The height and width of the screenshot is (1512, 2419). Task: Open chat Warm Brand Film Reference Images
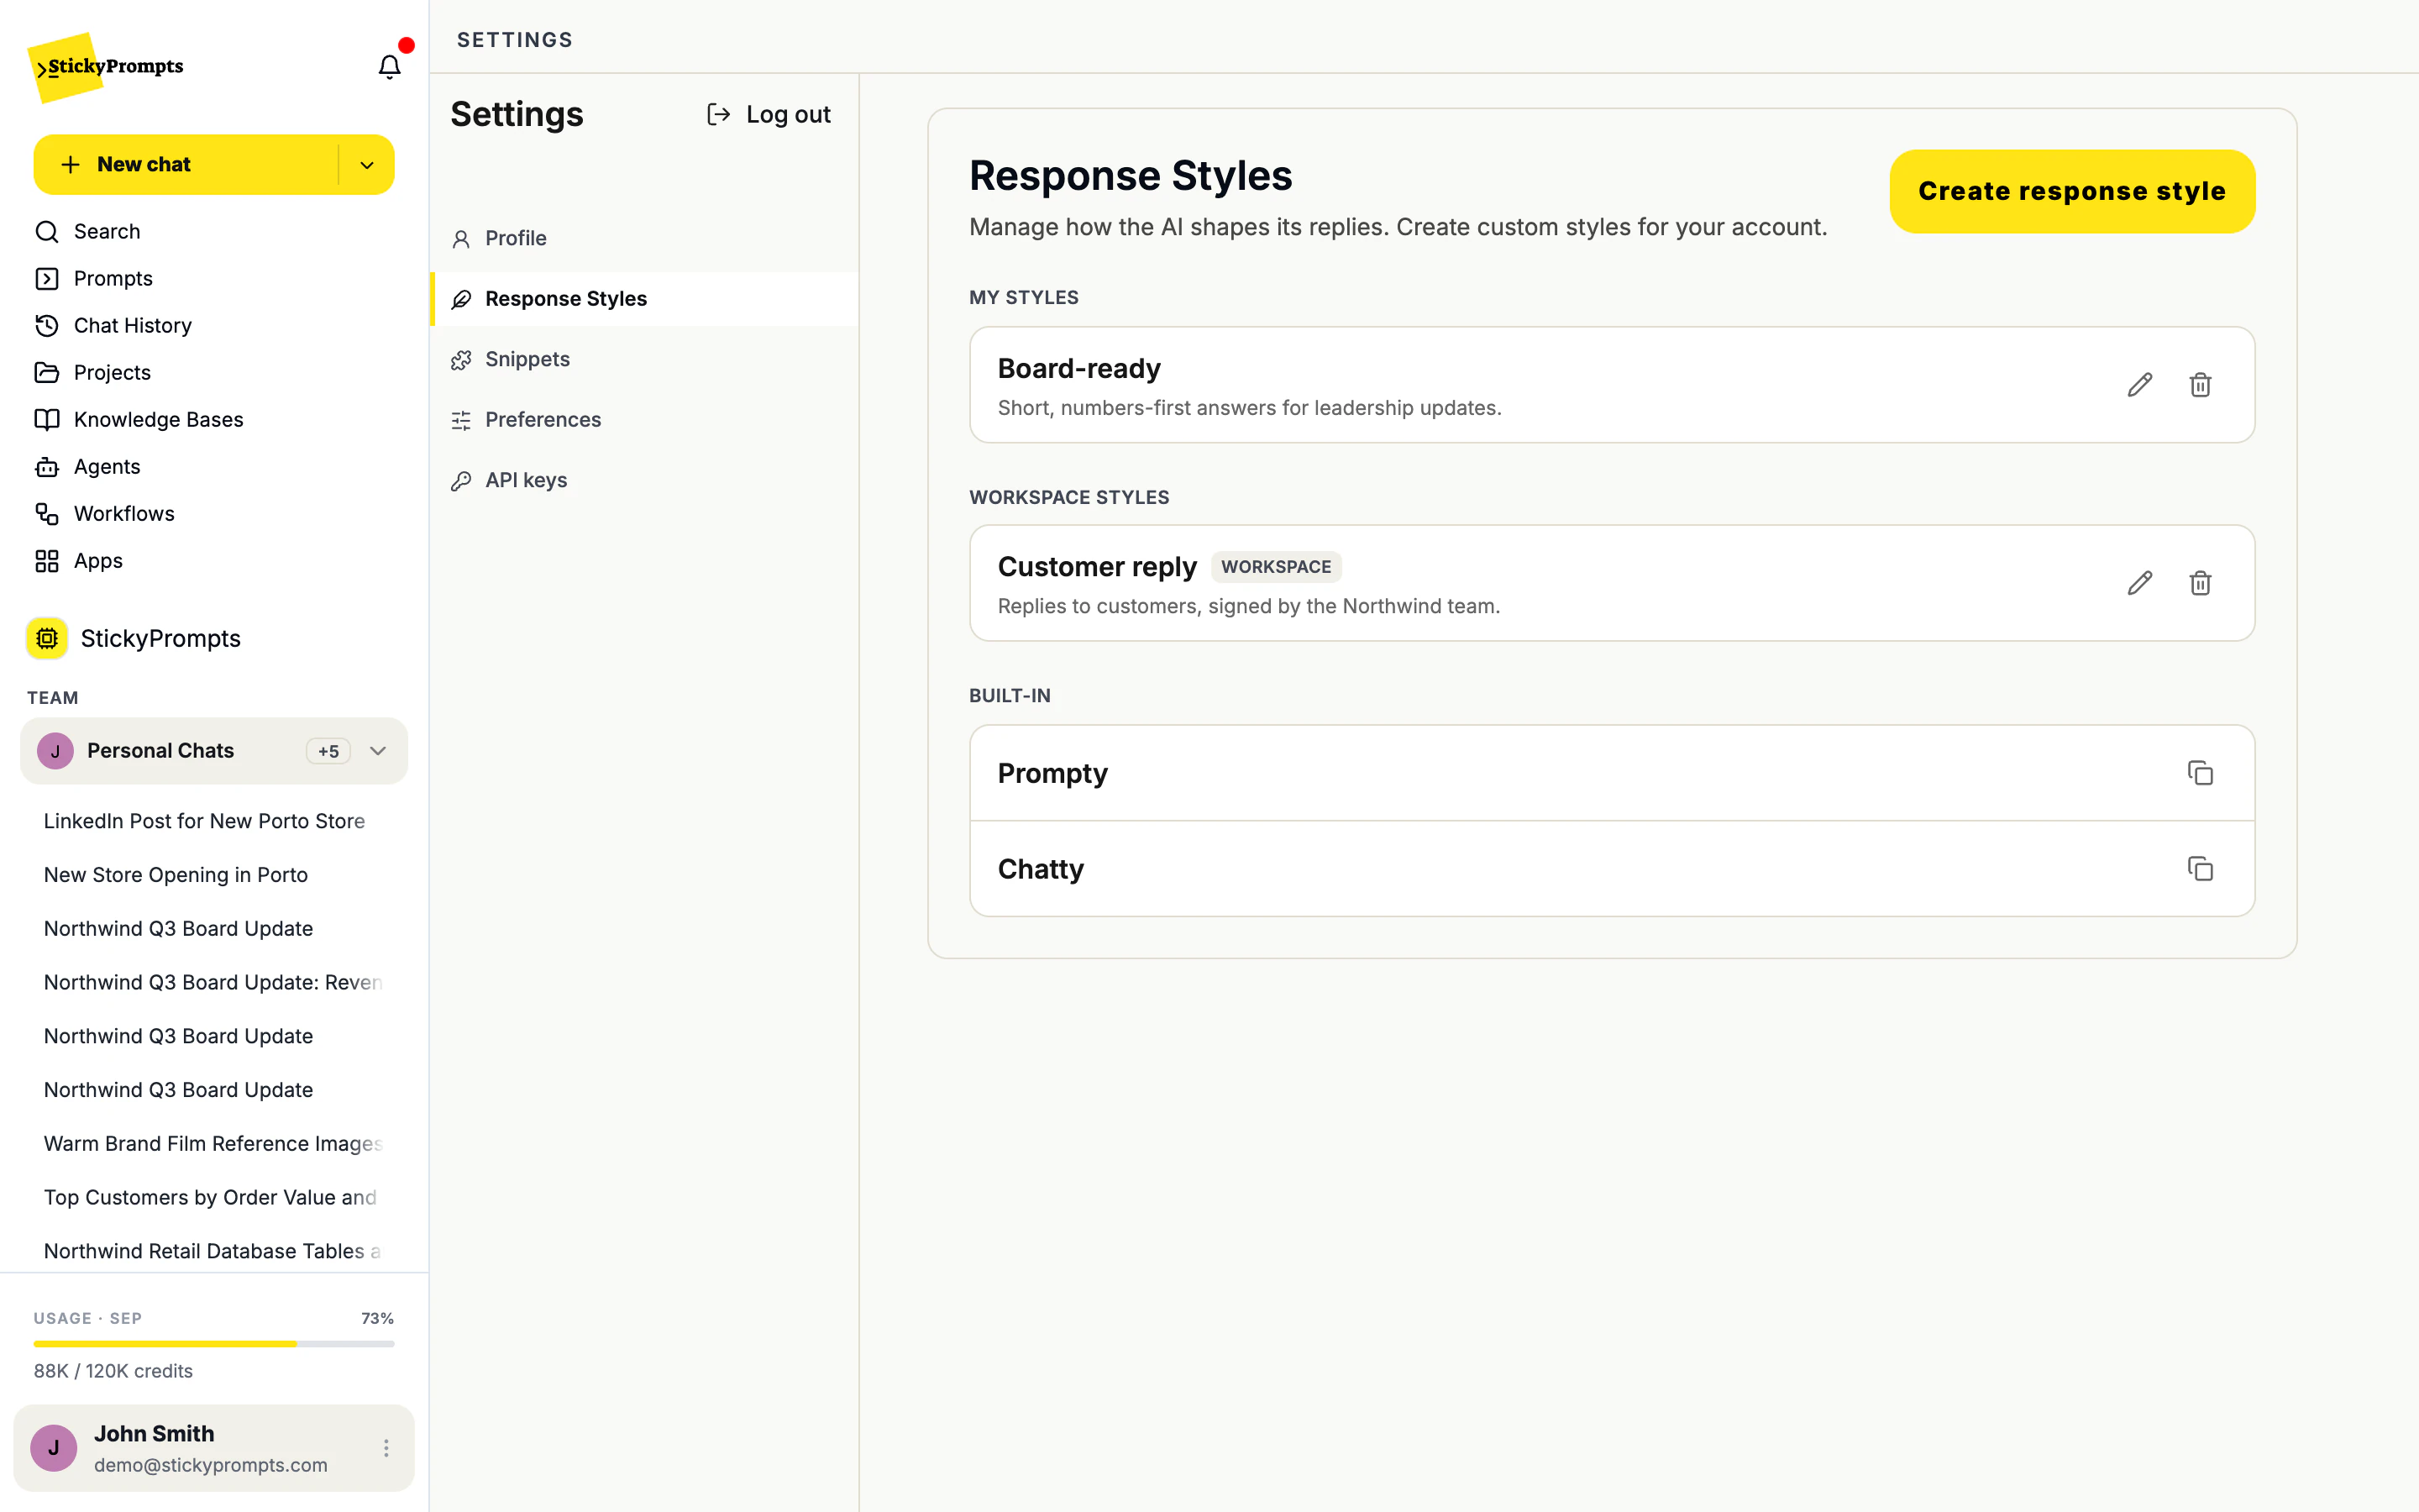[213, 1144]
